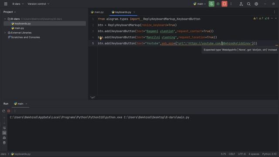Switch to the main.py editor tab
Image resolution: width=279 pixels, height=157 pixels.
coord(97,12)
